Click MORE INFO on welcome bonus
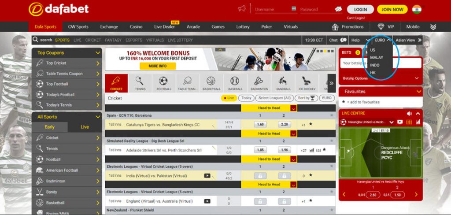This screenshot has width=451, height=215. (158, 66)
